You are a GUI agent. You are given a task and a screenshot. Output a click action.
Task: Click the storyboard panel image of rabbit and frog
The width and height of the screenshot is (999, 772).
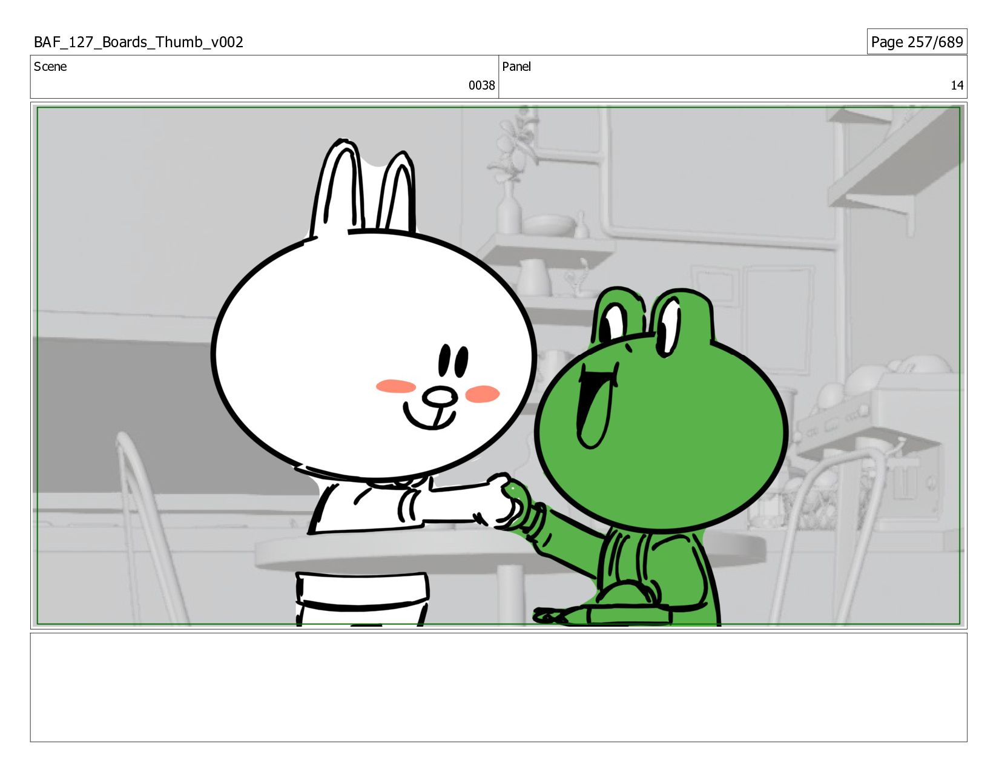tap(499, 366)
